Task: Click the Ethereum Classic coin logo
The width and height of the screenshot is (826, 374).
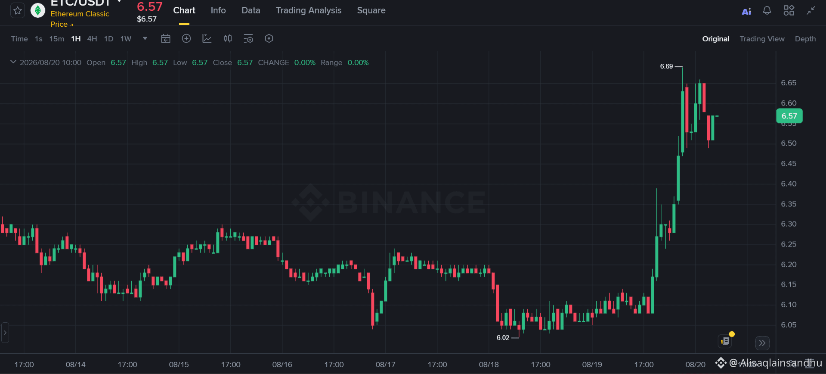Action: point(38,10)
